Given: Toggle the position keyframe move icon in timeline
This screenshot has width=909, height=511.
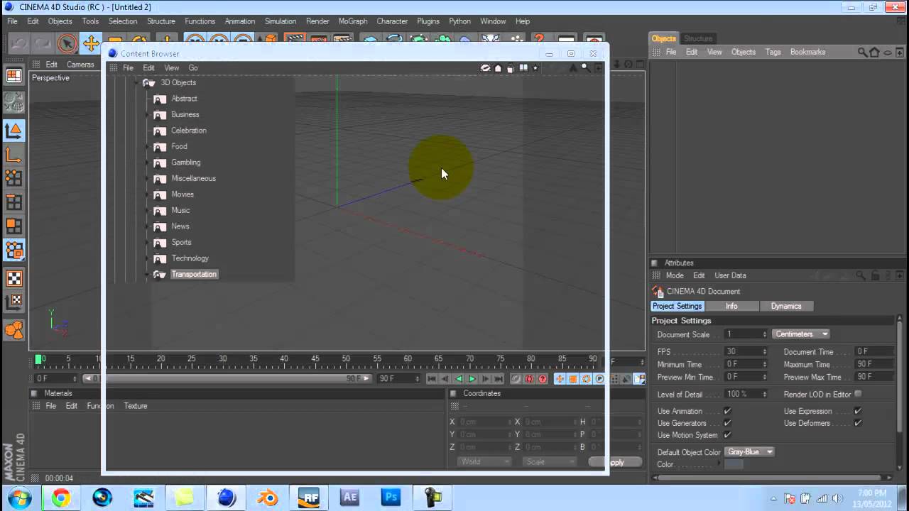Looking at the screenshot, I should click(x=560, y=379).
